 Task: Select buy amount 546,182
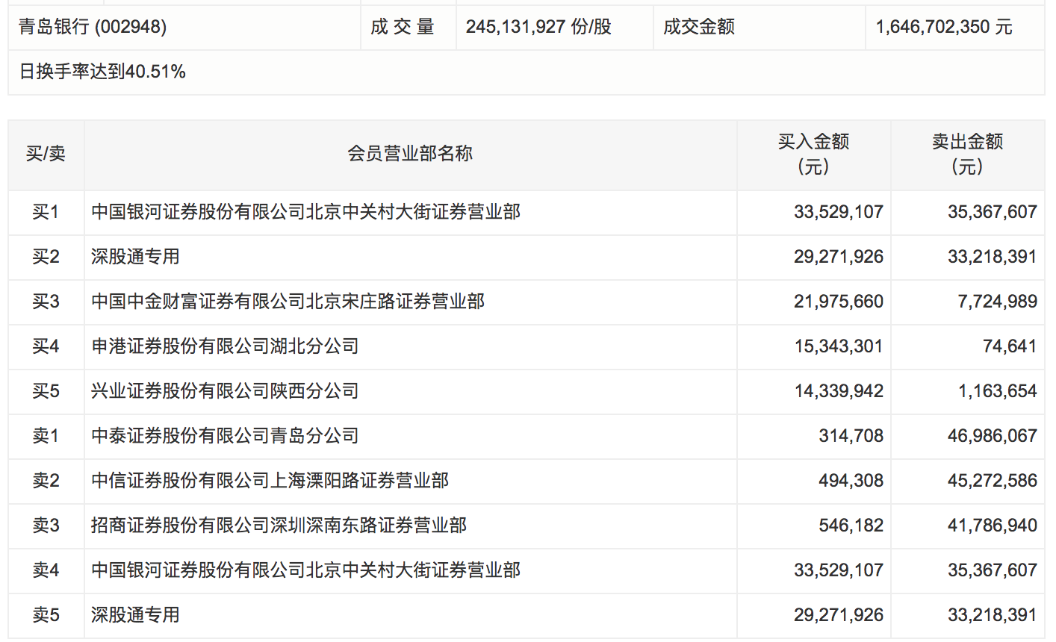tap(851, 526)
